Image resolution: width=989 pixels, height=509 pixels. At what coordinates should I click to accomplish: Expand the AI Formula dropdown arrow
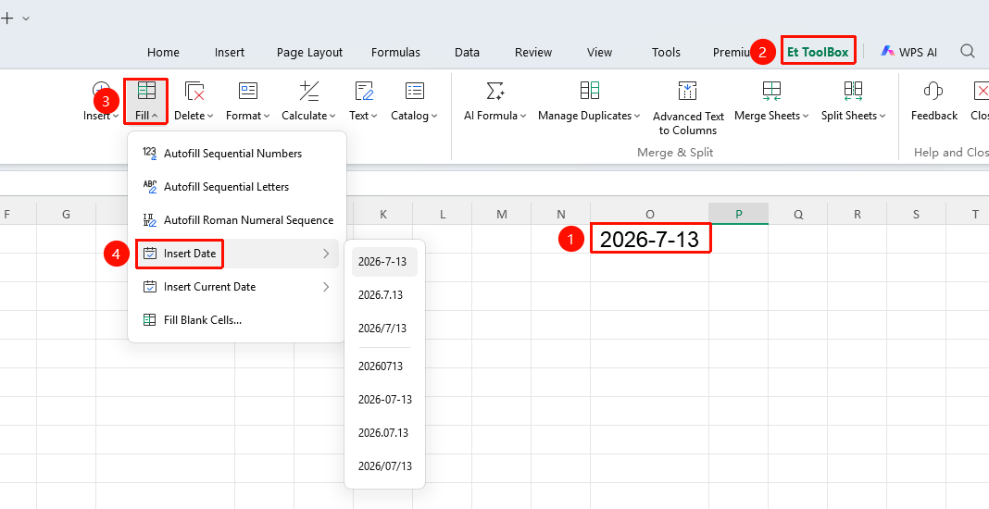[523, 116]
